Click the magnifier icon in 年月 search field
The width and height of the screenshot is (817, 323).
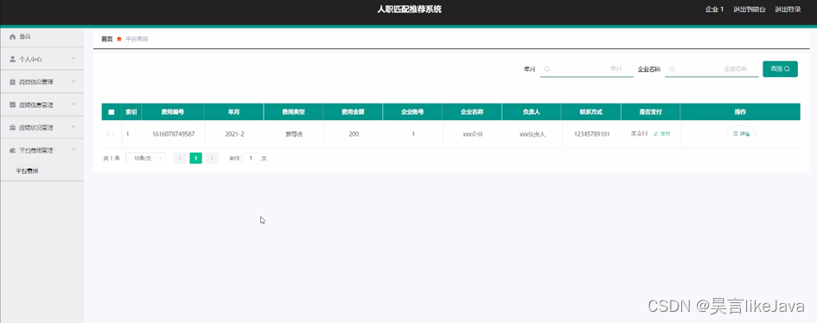547,68
